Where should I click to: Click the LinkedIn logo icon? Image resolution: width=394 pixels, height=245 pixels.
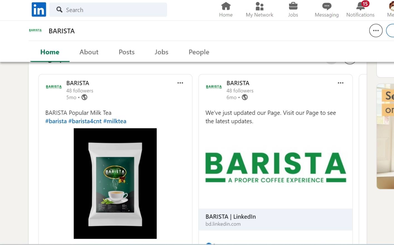point(39,10)
